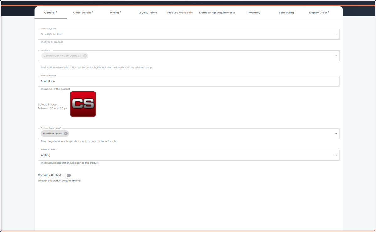The width and height of the screenshot is (376, 232).
Task: Click the 'The type of product' helper text
Action: tap(52, 42)
